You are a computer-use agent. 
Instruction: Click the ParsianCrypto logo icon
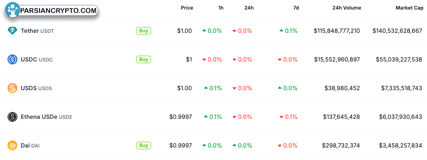pos(12,10)
